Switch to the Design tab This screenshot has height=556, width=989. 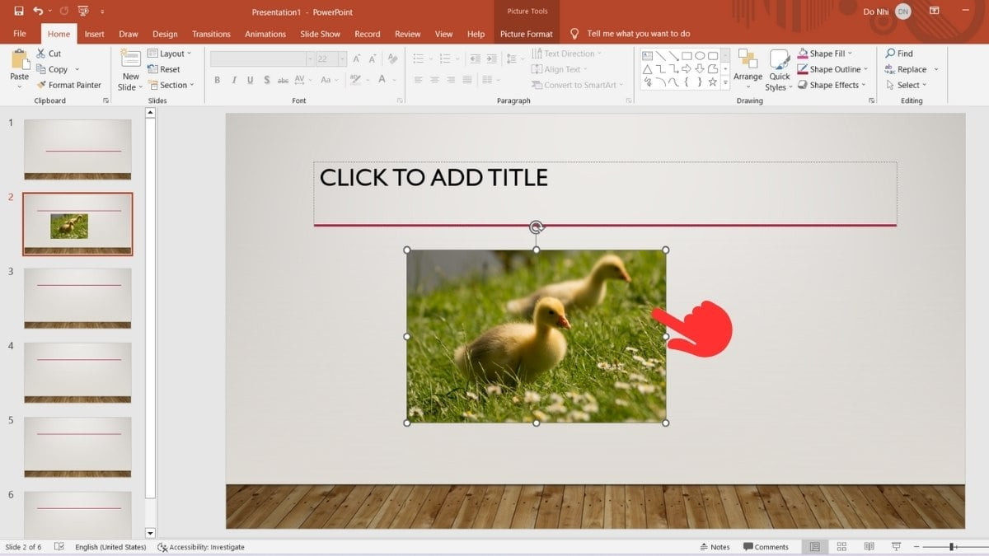[165, 34]
